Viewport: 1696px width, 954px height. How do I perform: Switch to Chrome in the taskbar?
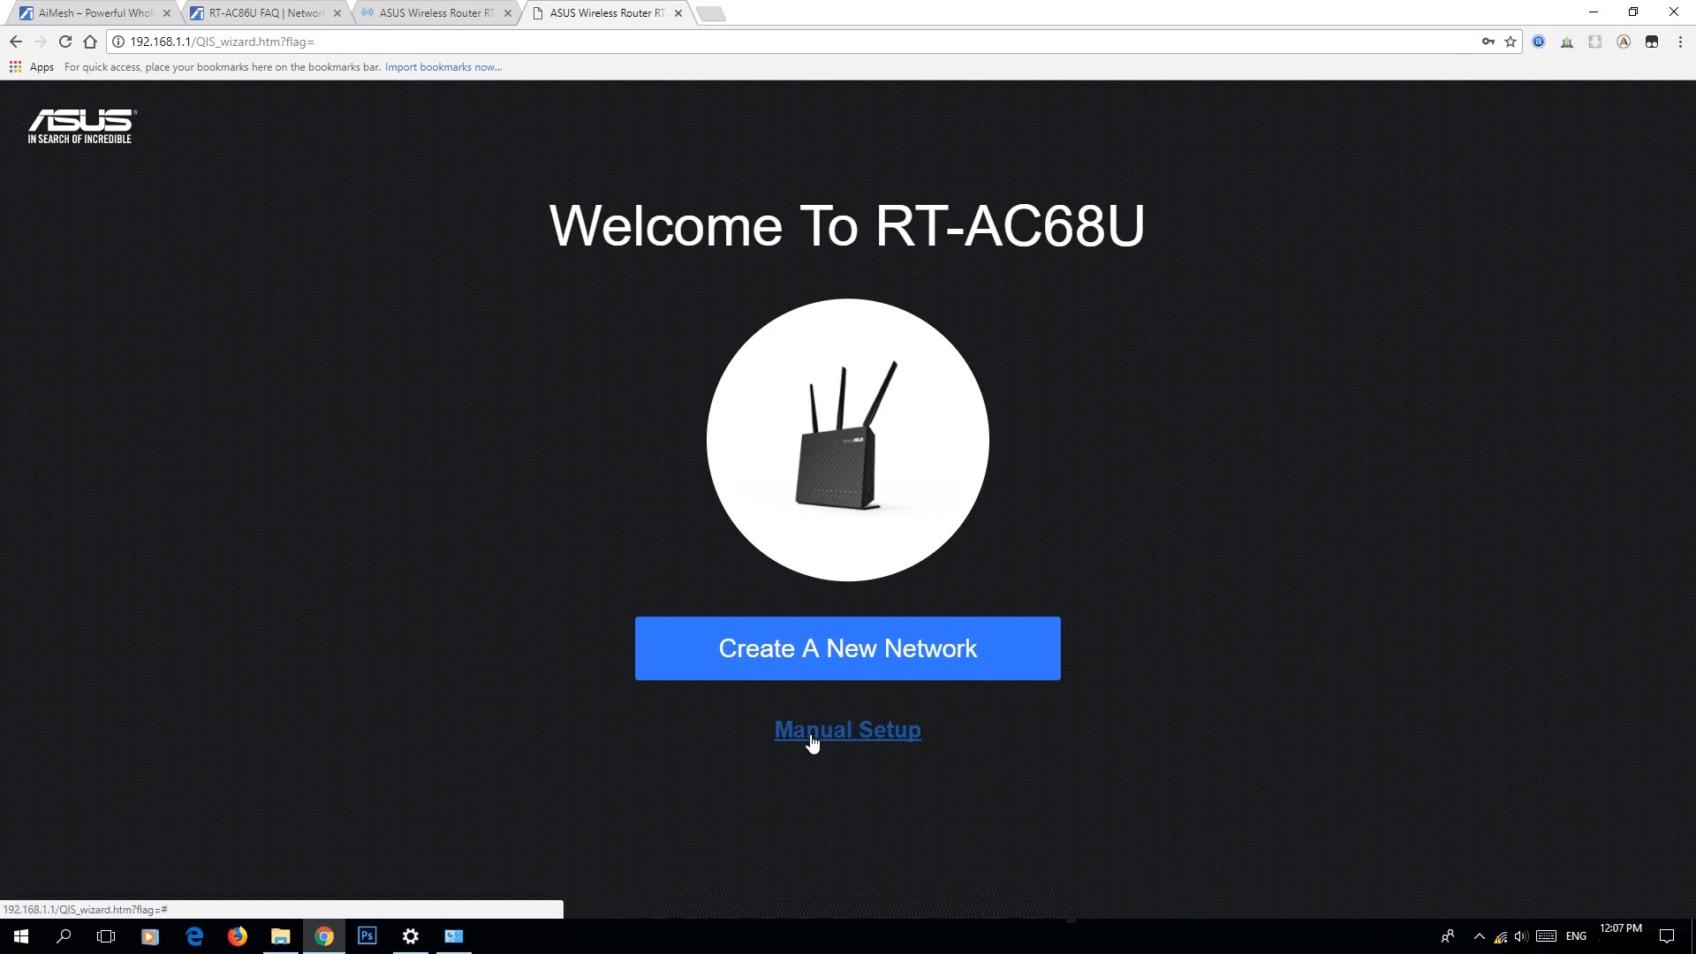pos(324,936)
